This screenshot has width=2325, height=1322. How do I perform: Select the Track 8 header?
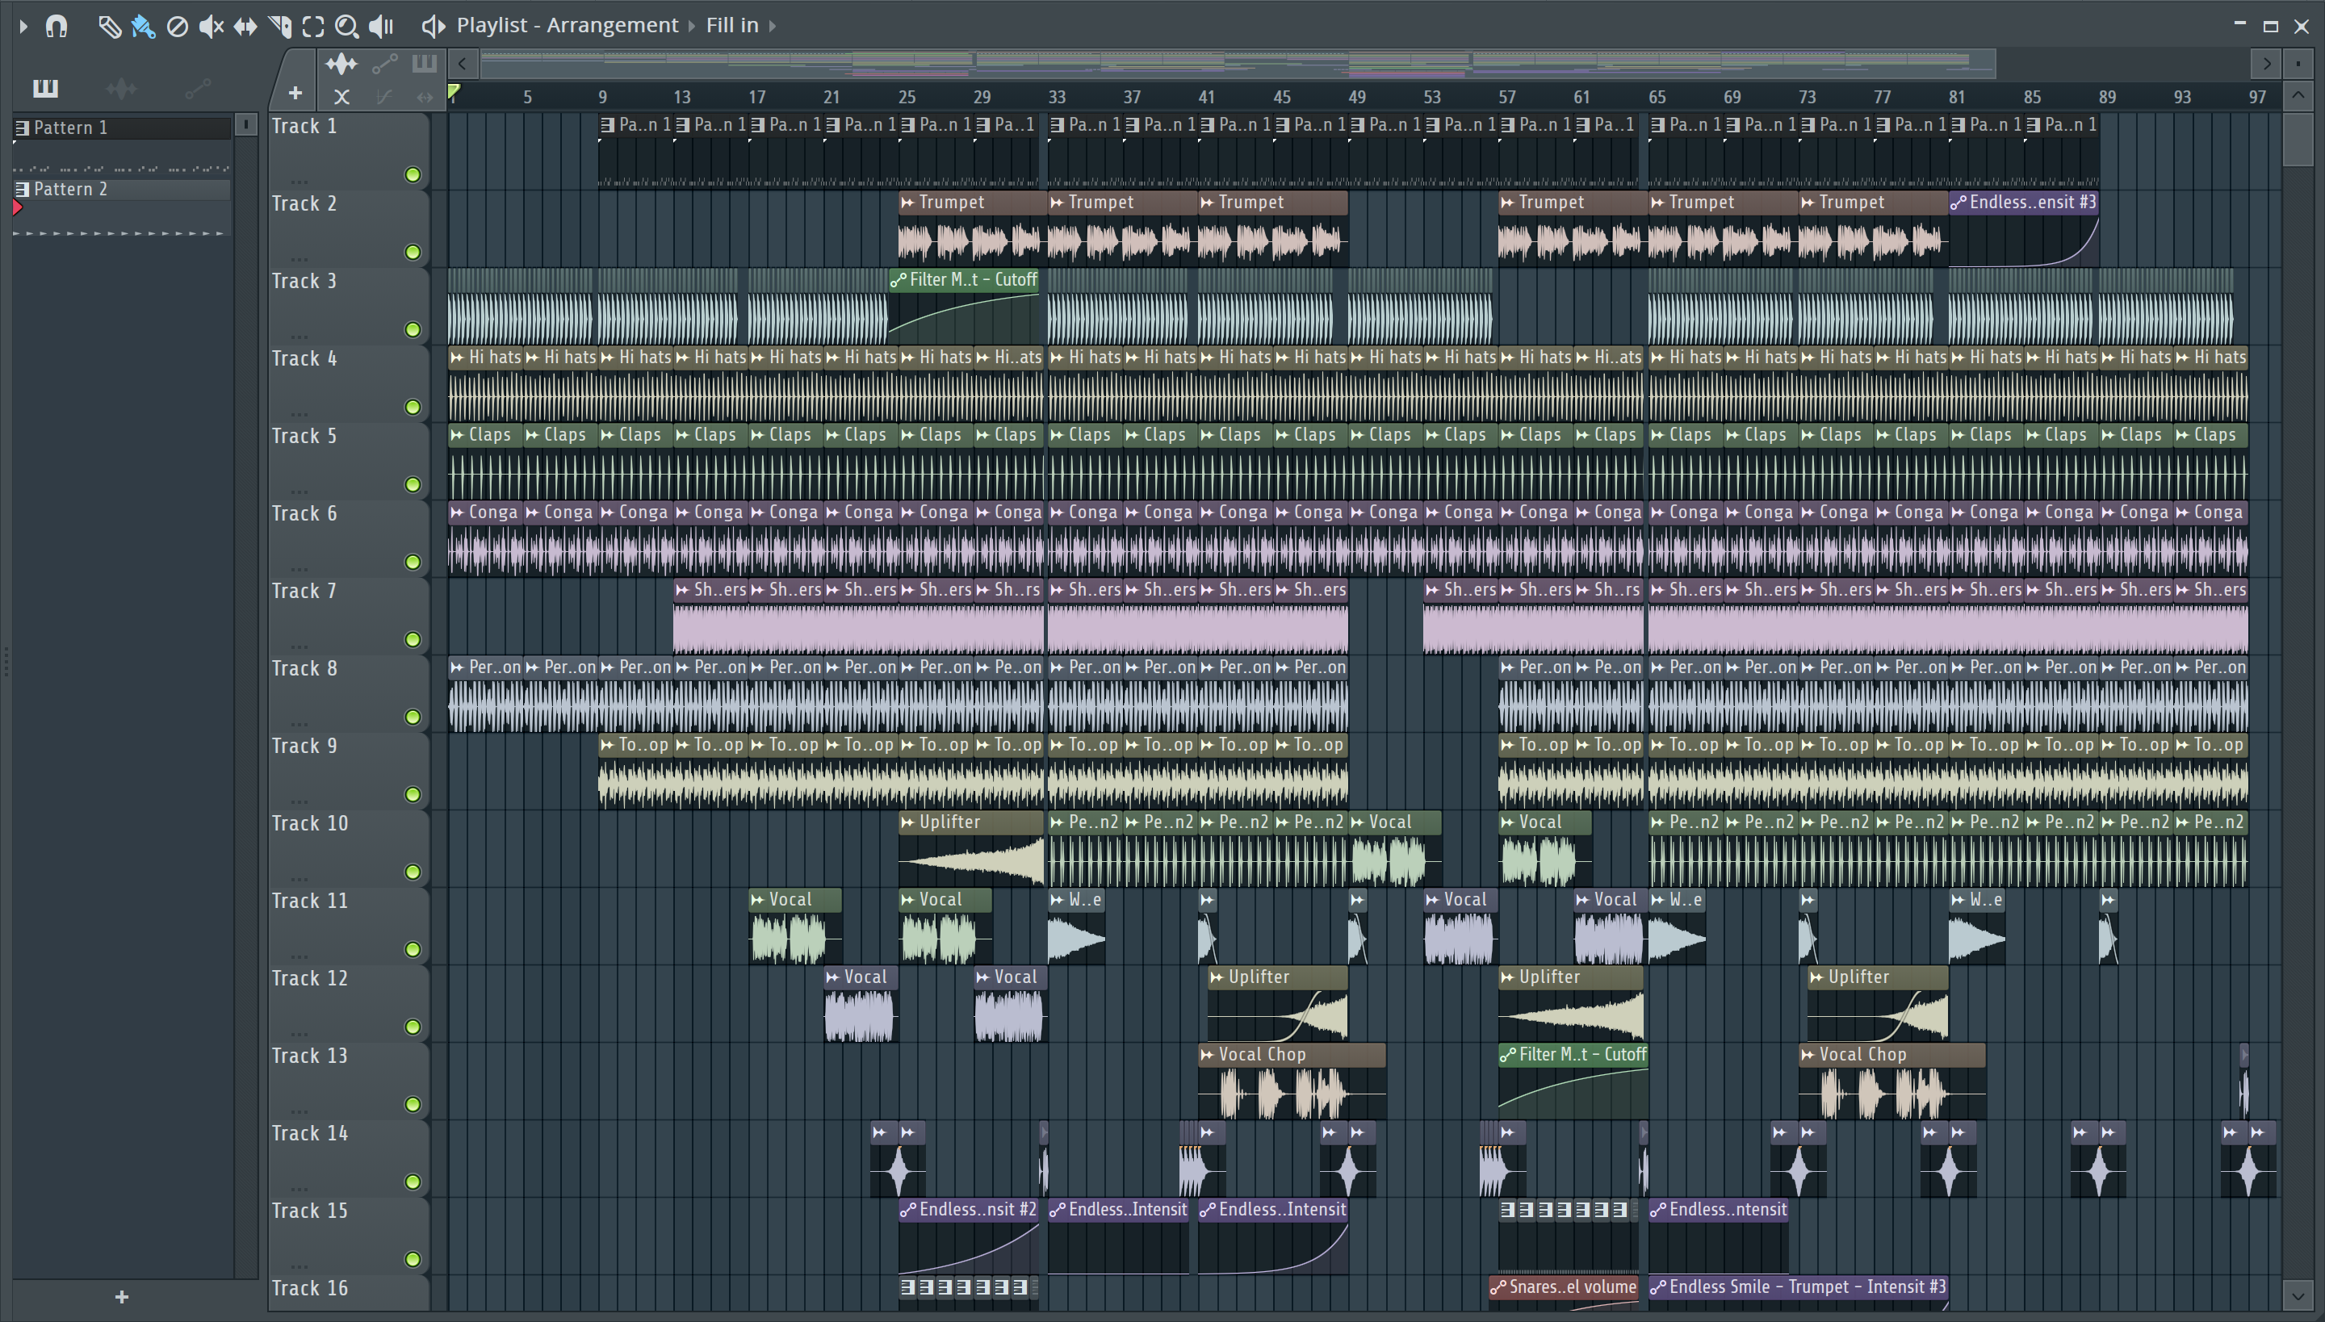(348, 694)
